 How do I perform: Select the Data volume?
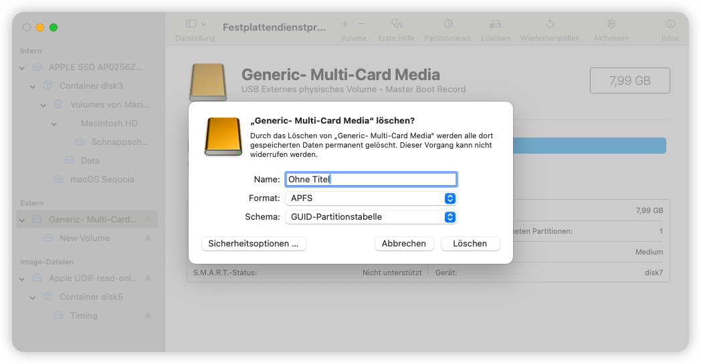[x=90, y=160]
